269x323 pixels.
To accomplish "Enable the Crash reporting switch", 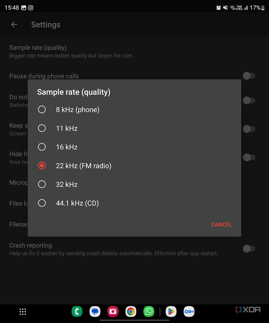I will pos(249,249).
